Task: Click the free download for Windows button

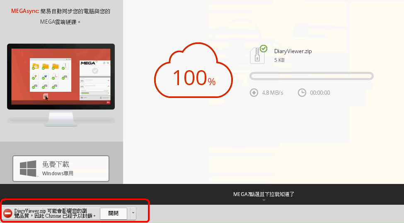Action: [x=61, y=169]
